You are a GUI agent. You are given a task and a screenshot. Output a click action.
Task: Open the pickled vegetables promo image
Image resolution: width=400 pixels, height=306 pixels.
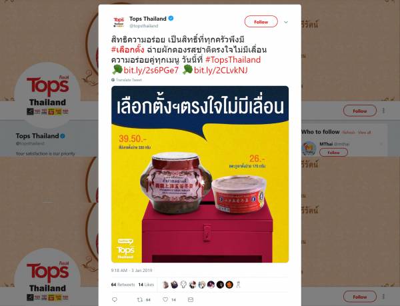point(200,174)
